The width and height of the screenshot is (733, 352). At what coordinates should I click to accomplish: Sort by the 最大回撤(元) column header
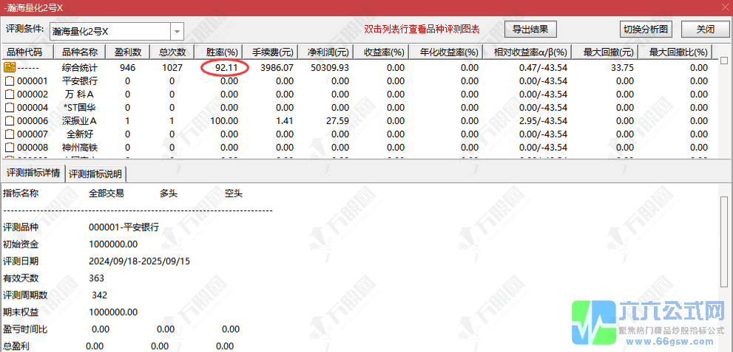pos(605,51)
